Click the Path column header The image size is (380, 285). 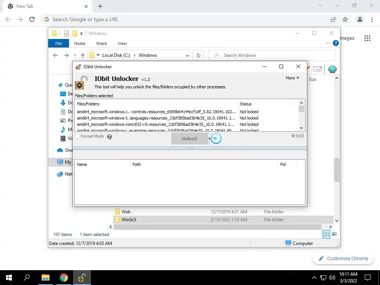tap(204, 164)
